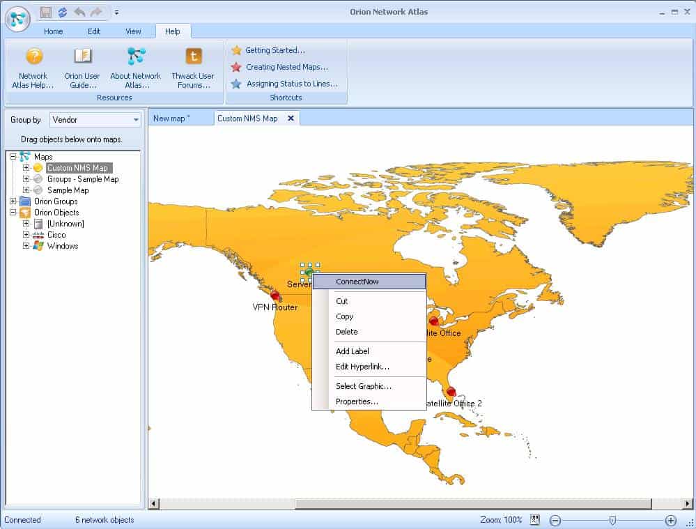
Task: Open the quick access toolbar customize dropdown
Action: (116, 13)
